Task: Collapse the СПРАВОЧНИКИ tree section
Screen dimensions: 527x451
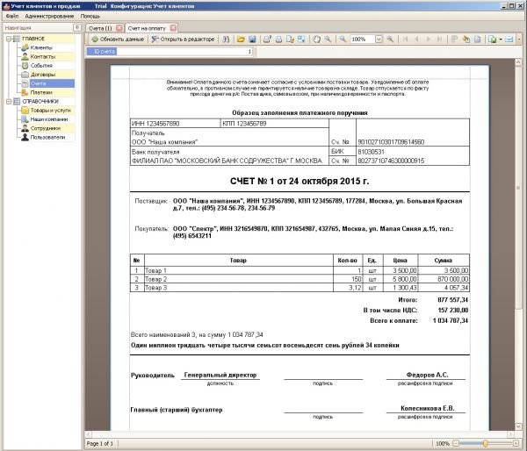Action: 8,101
